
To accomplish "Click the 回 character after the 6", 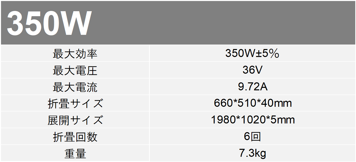I will 256,137.
